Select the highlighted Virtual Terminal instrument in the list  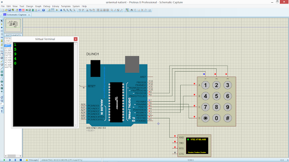tap(8, 45)
